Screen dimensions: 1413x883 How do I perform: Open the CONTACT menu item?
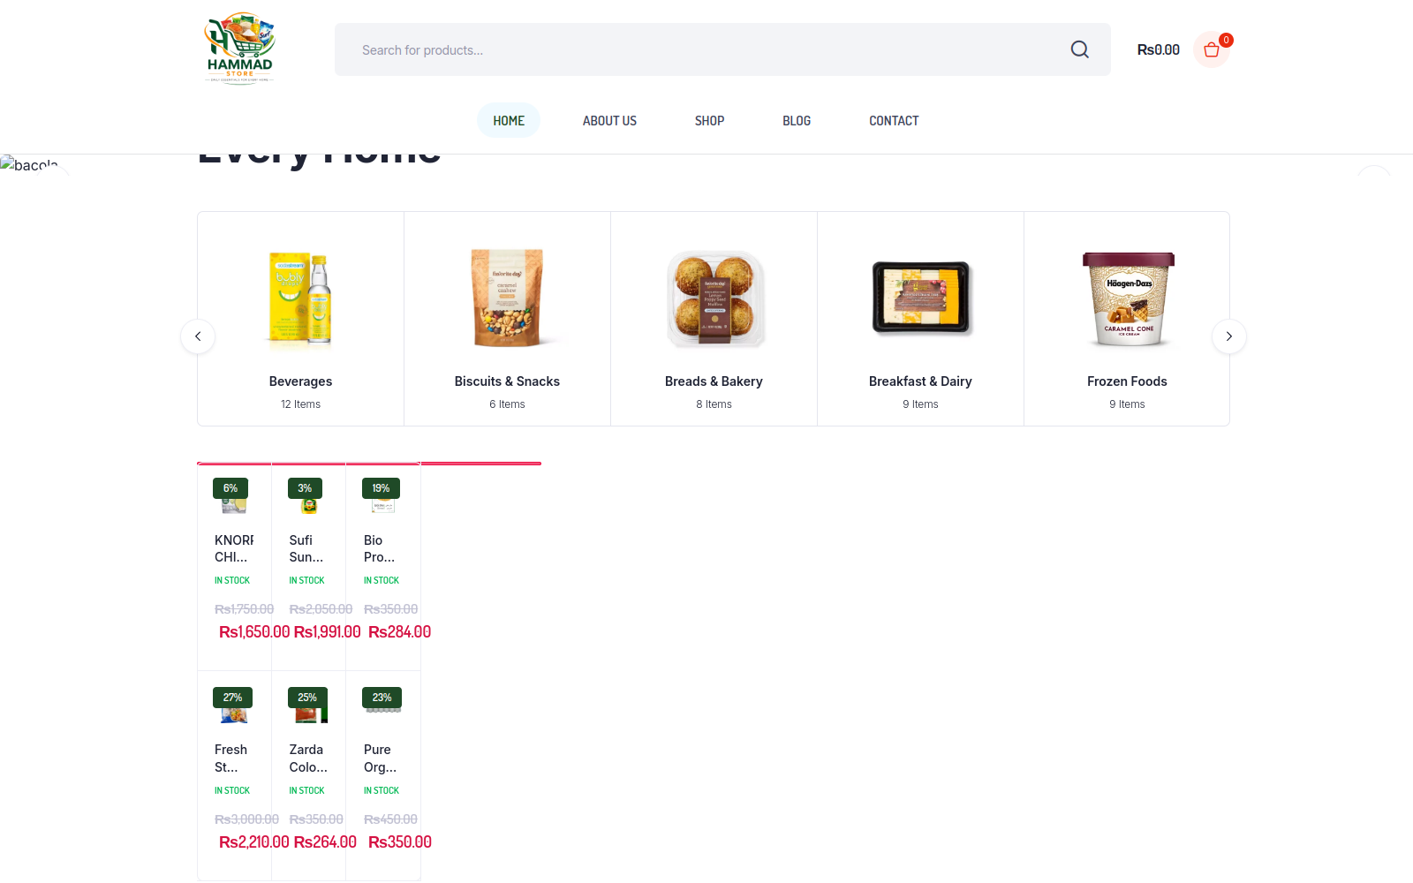pos(894,120)
